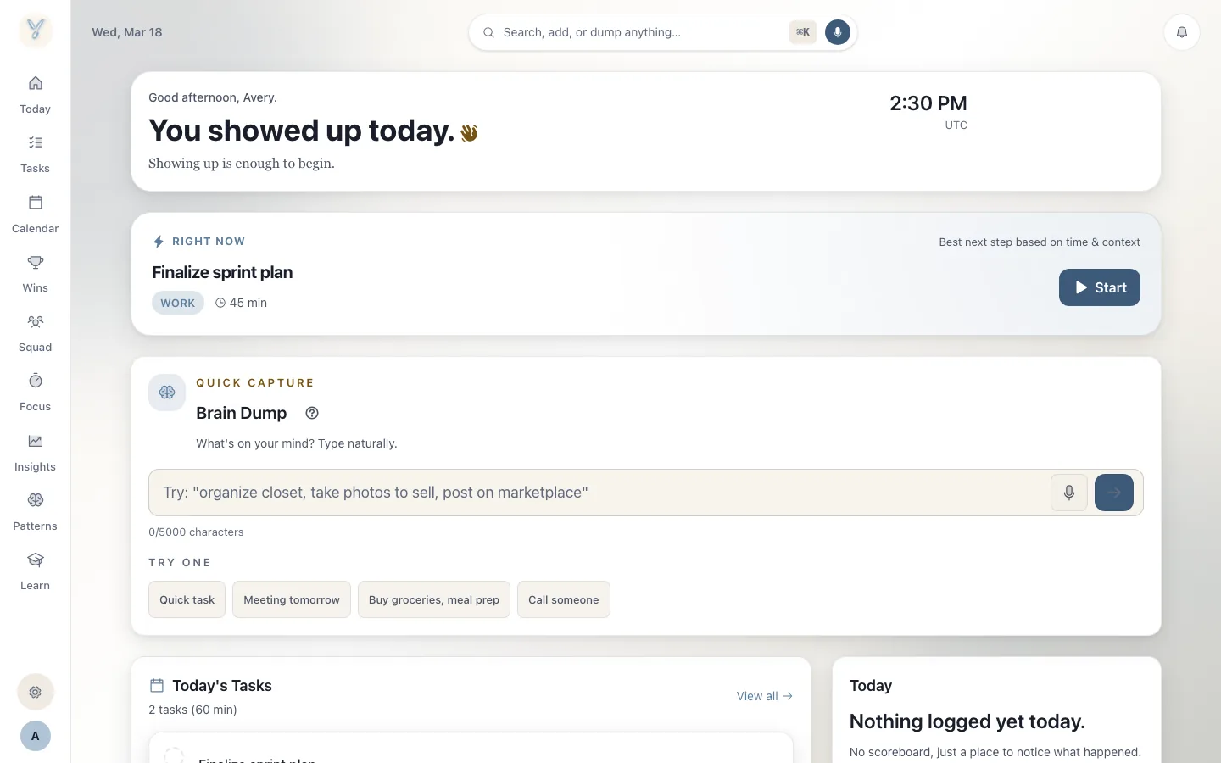This screenshot has width=1221, height=763.
Task: Open Brain Dump help question mark
Action: point(312,413)
